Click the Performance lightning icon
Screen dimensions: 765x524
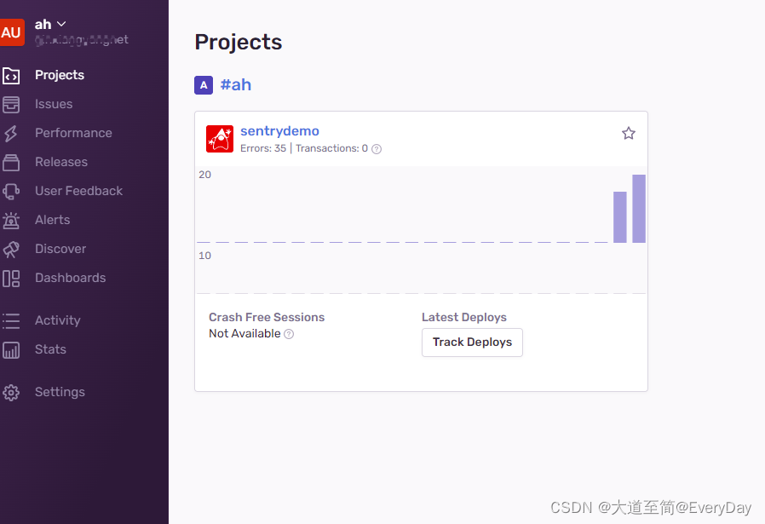pyautogui.click(x=11, y=133)
